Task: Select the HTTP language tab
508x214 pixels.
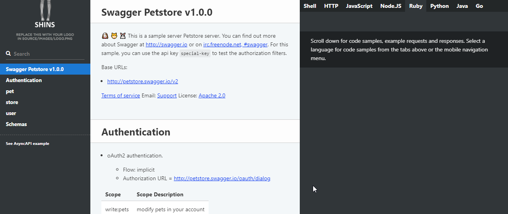Action: 331,6
